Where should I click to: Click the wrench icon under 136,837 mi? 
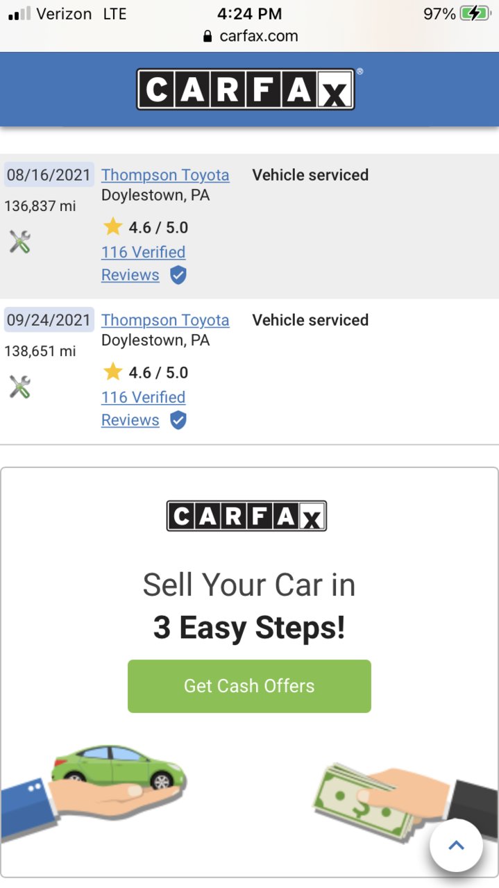19,242
